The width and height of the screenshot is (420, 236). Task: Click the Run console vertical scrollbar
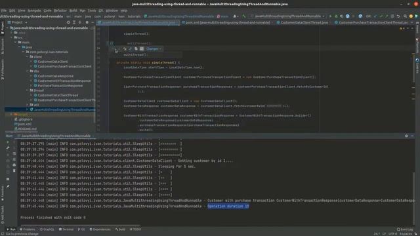click(x=415, y=197)
